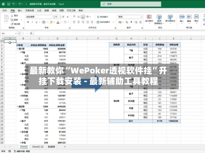Toggle Bold formatting
The width and height of the screenshot is (205, 153).
(28, 22)
